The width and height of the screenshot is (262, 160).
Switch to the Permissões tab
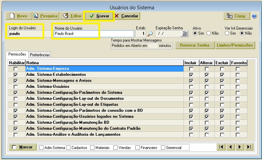coord(17,54)
